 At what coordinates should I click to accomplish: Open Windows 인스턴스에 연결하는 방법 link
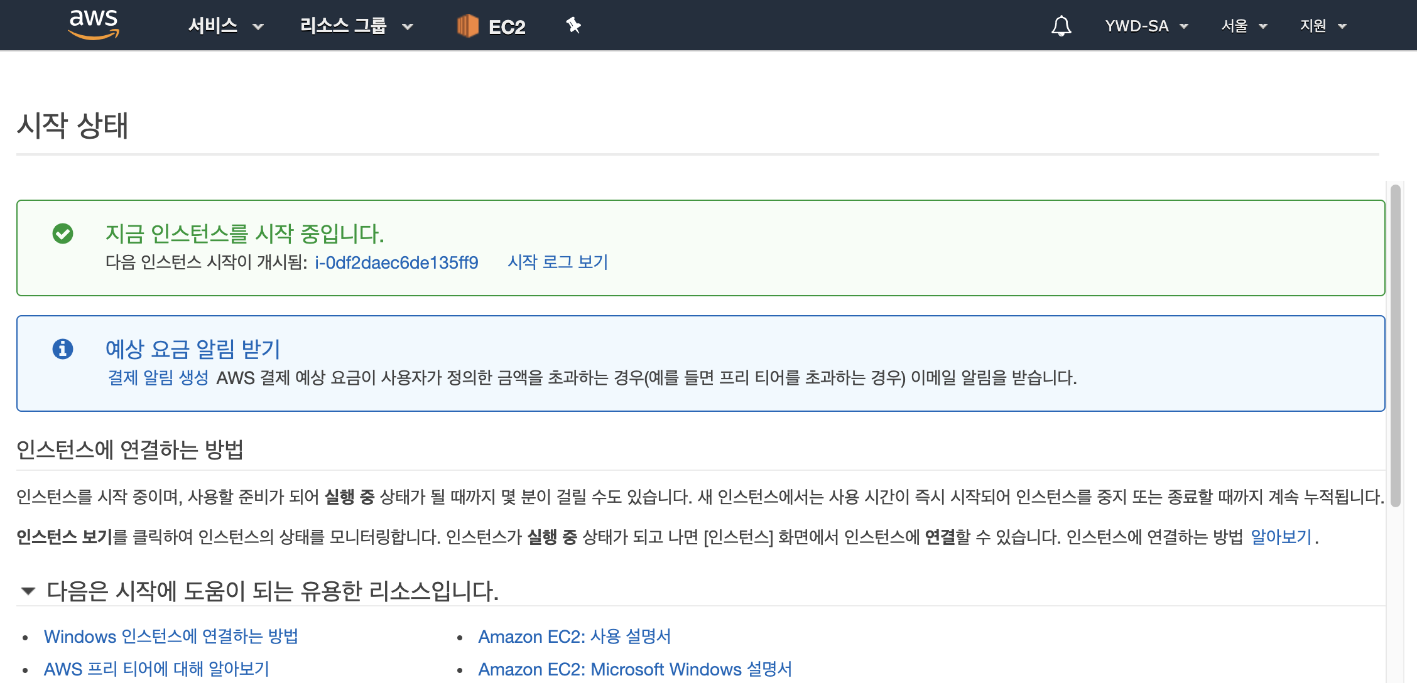[x=171, y=637]
